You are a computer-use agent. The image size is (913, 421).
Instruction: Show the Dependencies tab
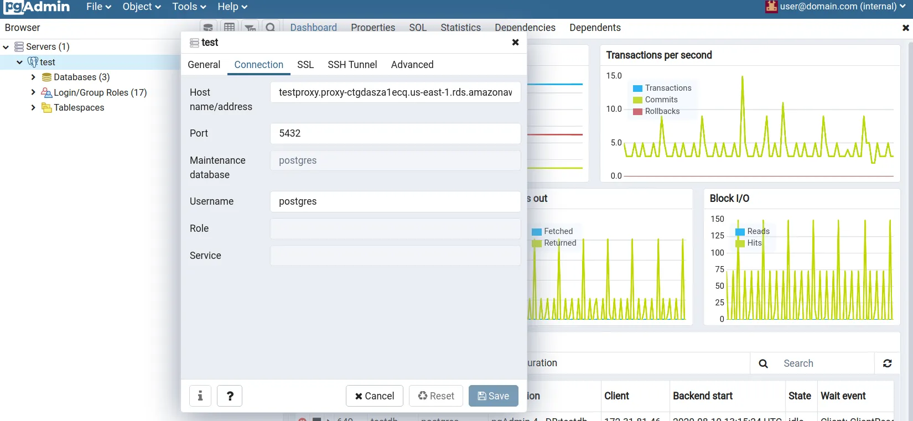pos(525,28)
